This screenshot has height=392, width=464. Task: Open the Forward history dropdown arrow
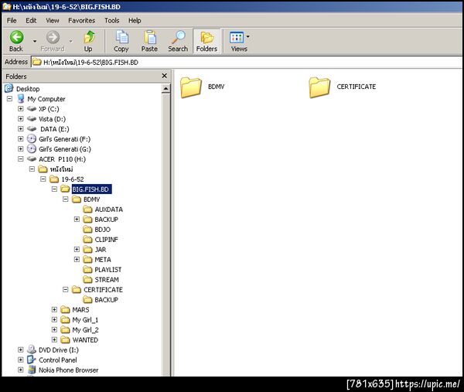click(x=70, y=41)
